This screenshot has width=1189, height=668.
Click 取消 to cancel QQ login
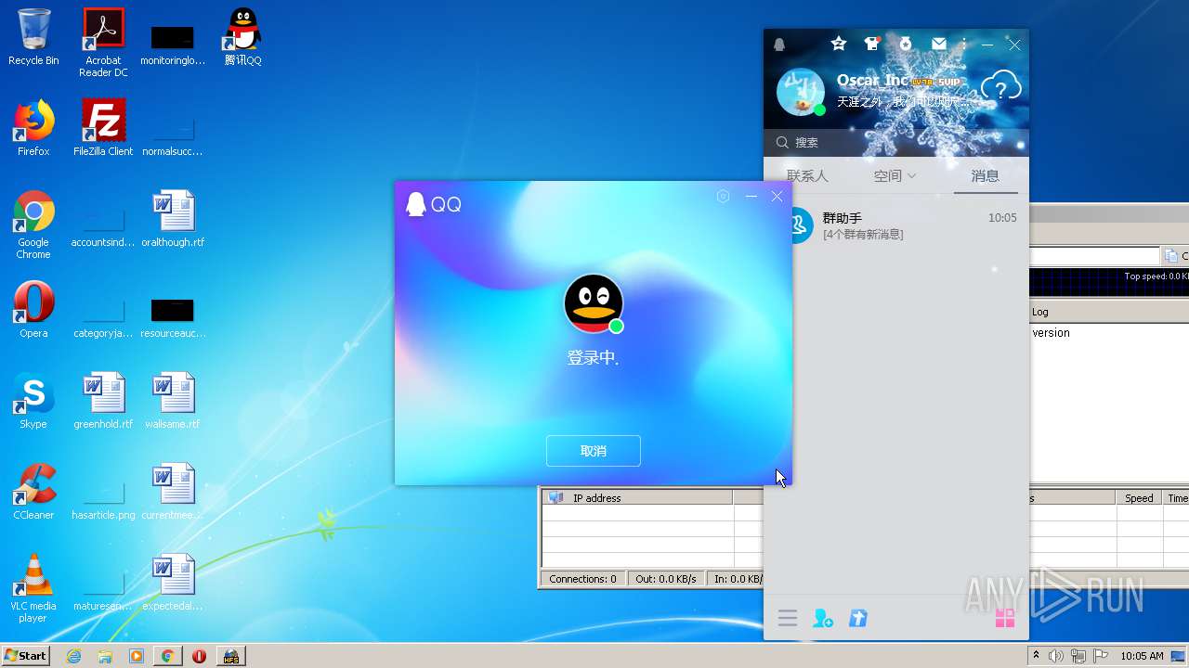pos(594,451)
